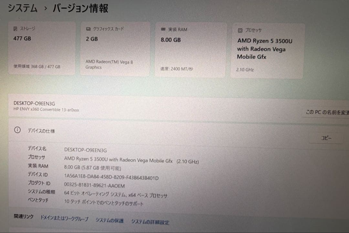Open ドメインまたはワークグループ settings
The image size is (349, 233).
pos(64,218)
